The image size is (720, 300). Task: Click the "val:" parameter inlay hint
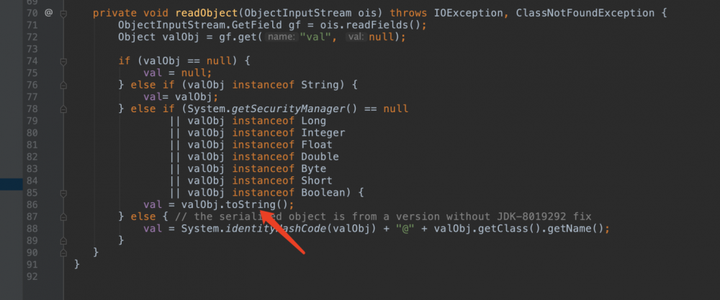(x=355, y=37)
